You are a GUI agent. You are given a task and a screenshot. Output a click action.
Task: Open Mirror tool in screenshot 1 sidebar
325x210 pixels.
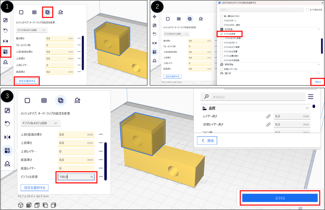[6, 41]
